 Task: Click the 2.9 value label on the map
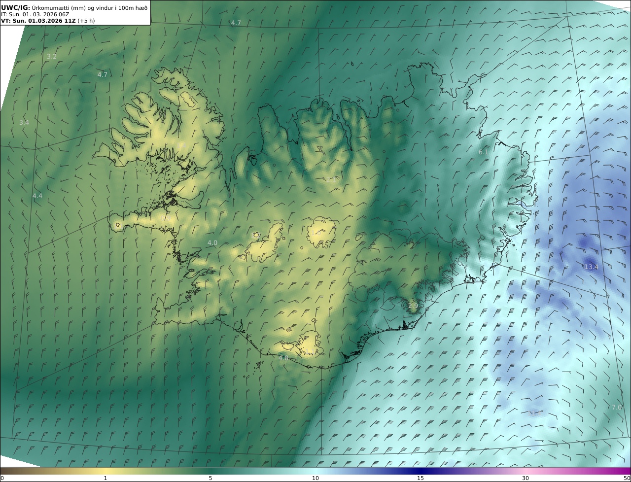pyautogui.click(x=413, y=306)
